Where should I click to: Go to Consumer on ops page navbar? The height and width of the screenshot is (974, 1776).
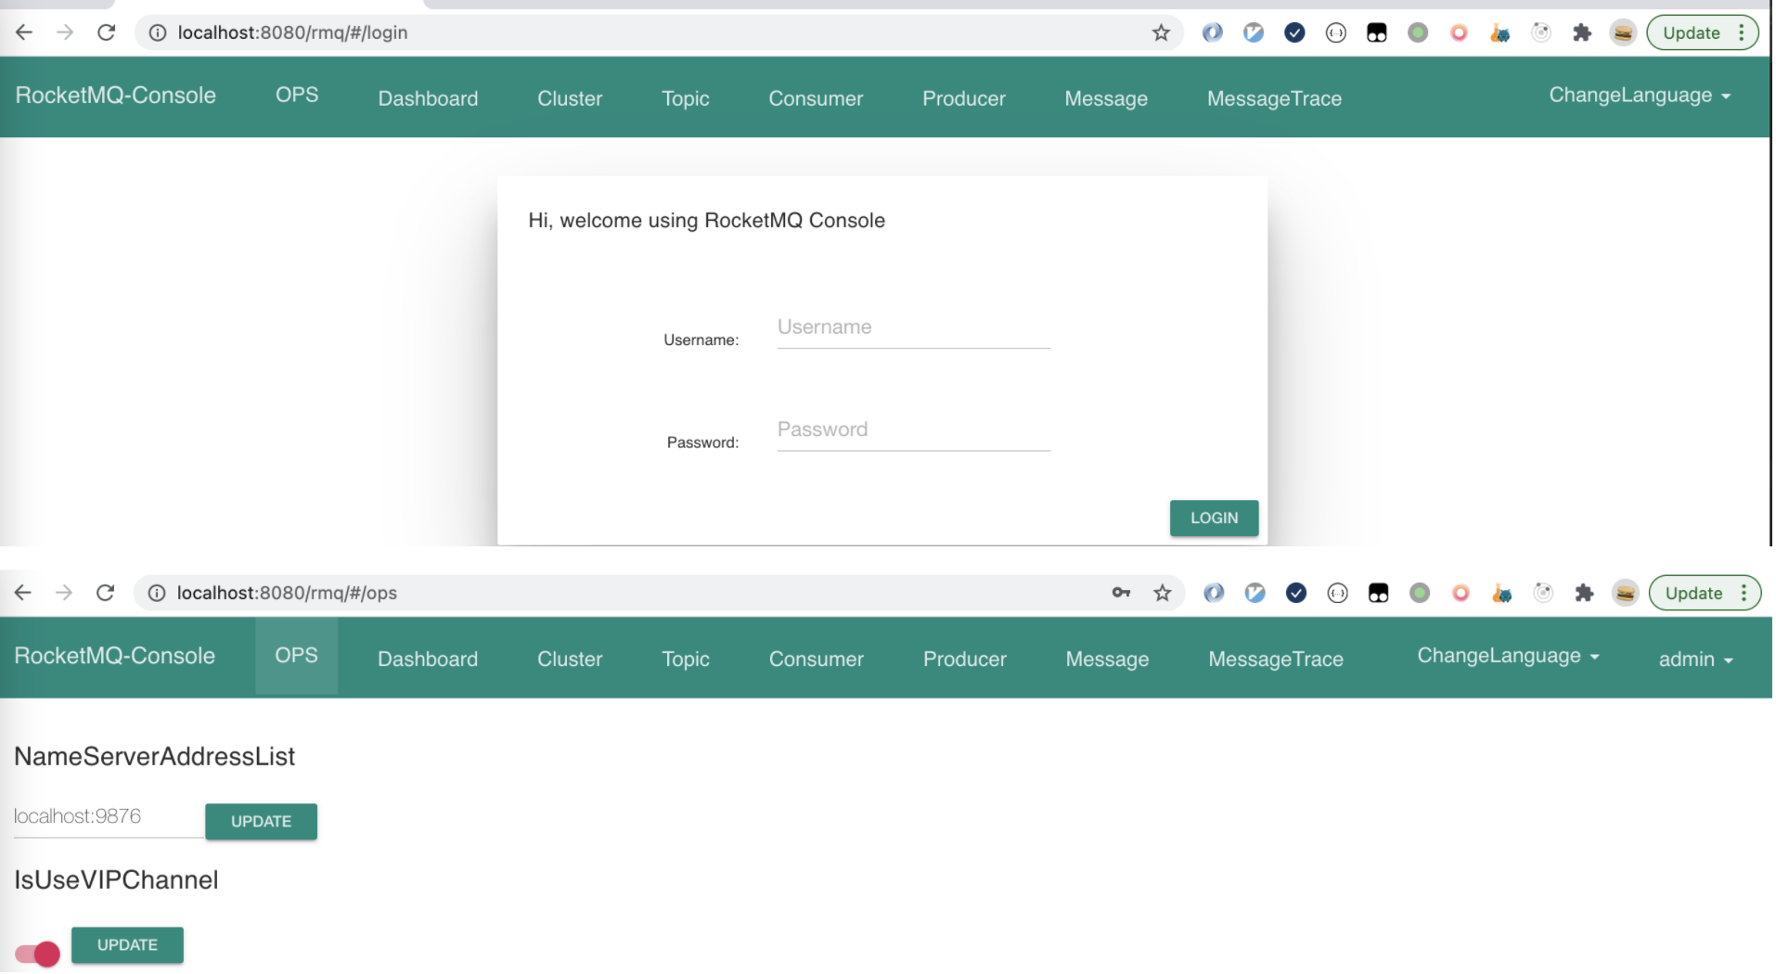click(x=817, y=660)
